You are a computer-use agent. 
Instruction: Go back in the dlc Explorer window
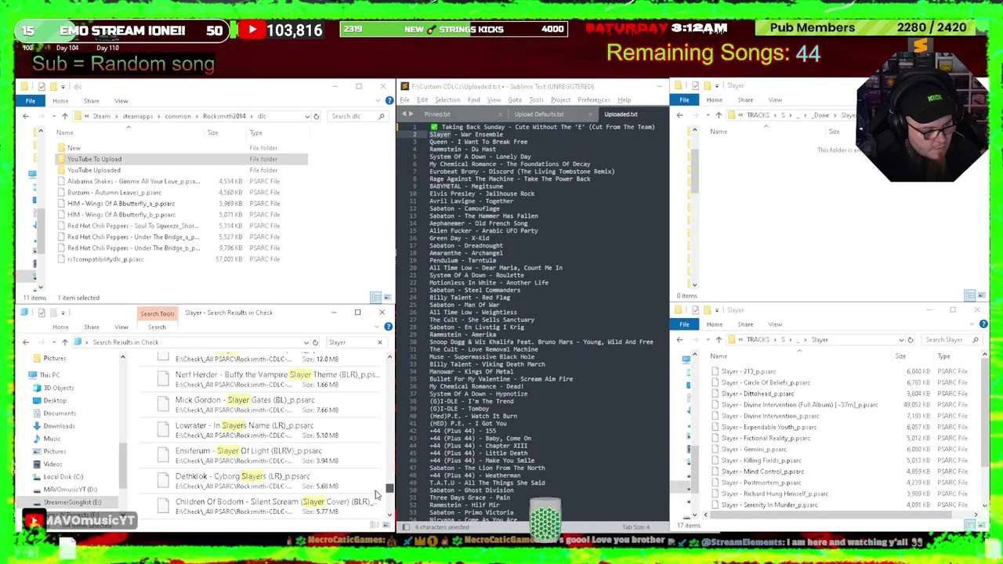(x=25, y=116)
